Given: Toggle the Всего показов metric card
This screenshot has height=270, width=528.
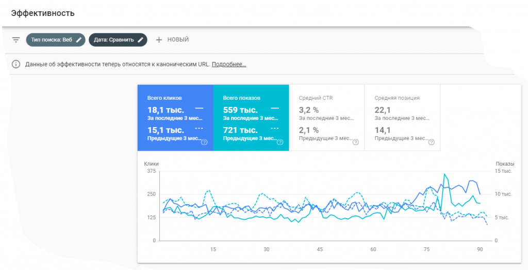Looking at the screenshot, I should pos(251,118).
